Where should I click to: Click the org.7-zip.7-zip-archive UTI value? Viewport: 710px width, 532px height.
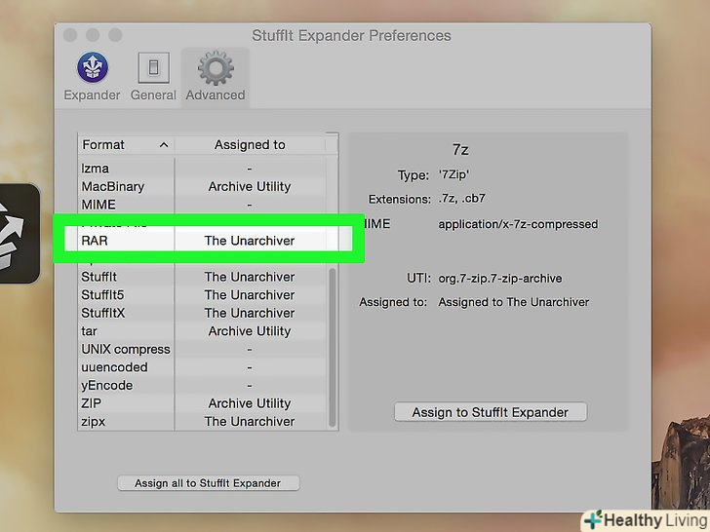(500, 279)
